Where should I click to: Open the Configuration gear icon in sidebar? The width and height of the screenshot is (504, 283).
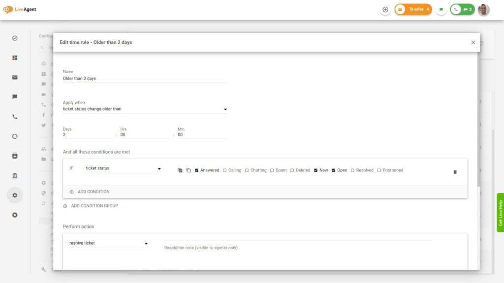point(15,195)
